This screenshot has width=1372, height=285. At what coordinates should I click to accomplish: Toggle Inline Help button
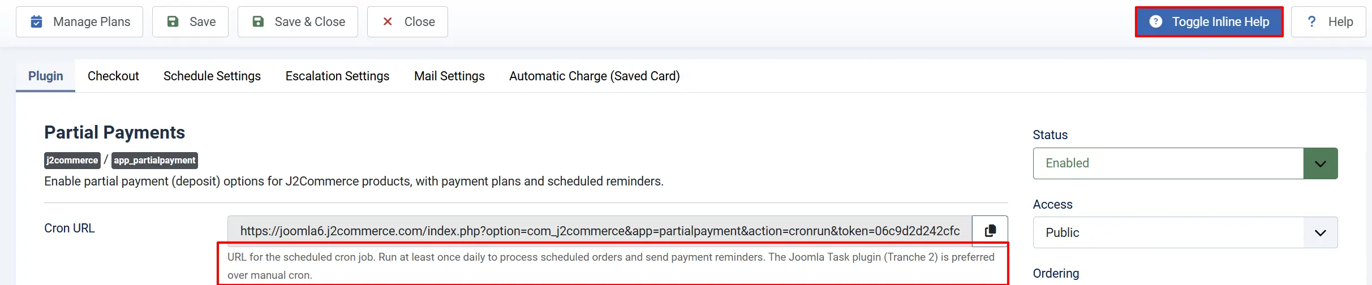tap(1209, 21)
